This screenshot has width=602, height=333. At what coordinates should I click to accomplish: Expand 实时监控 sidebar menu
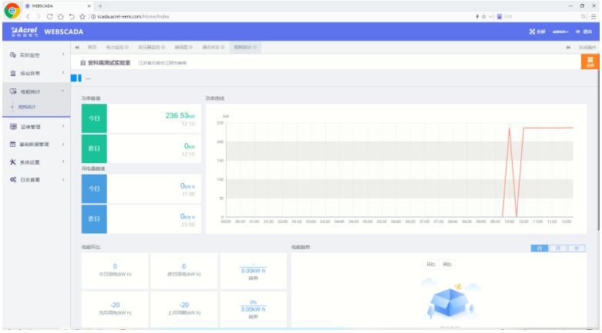(x=35, y=55)
